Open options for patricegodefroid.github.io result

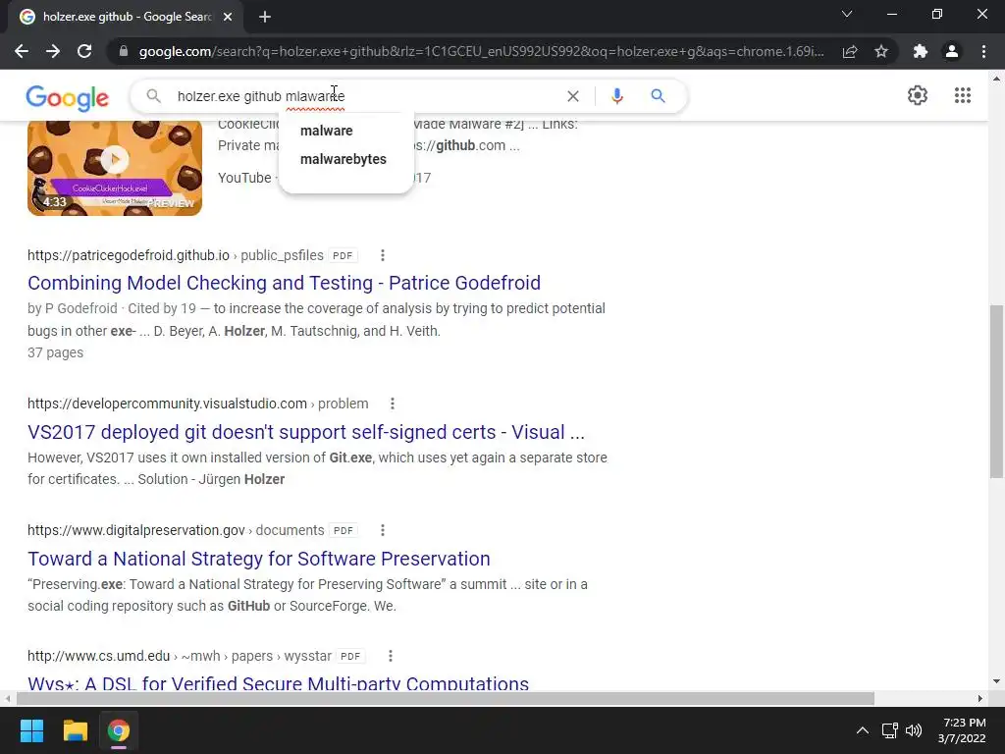[x=383, y=255]
